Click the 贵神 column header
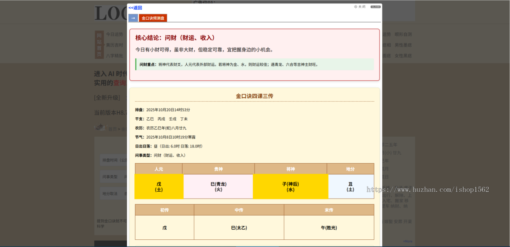Image resolution: width=510 pixels, height=247 pixels. pos(218,169)
